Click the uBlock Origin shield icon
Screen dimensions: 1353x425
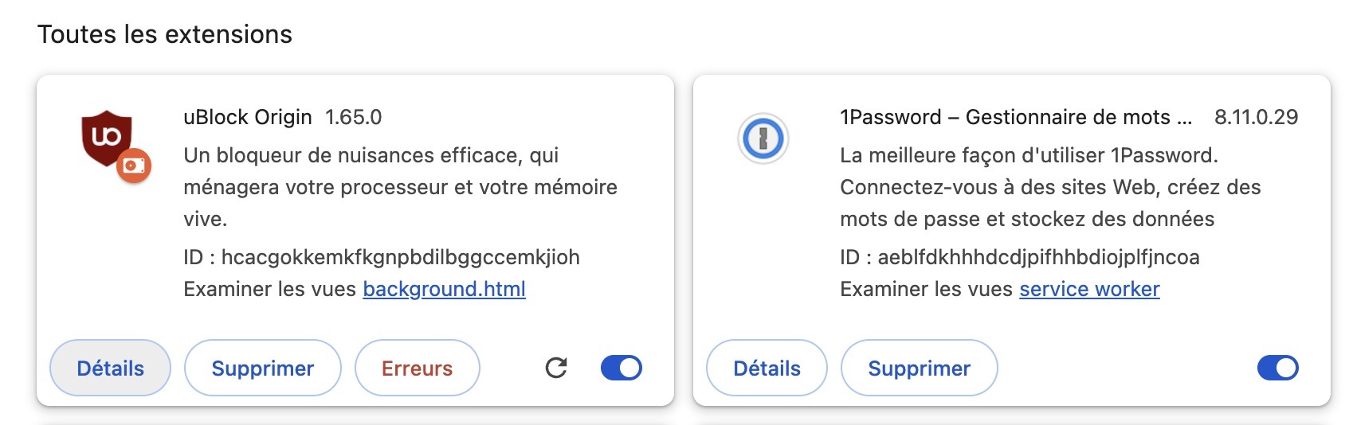pos(107,138)
